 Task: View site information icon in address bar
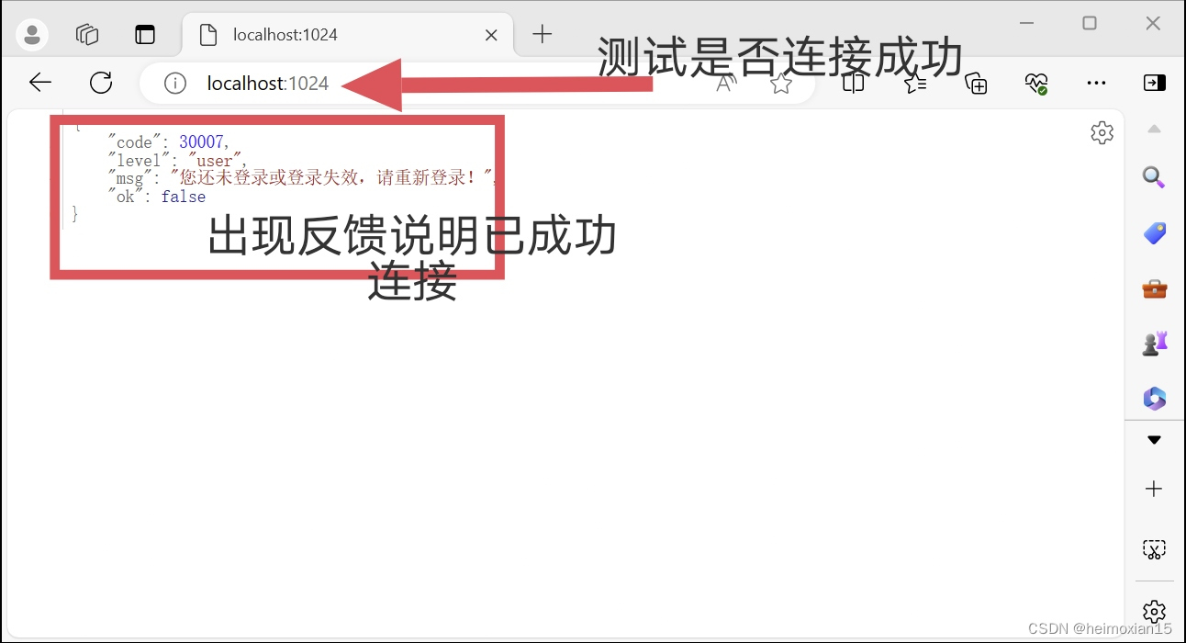174,84
